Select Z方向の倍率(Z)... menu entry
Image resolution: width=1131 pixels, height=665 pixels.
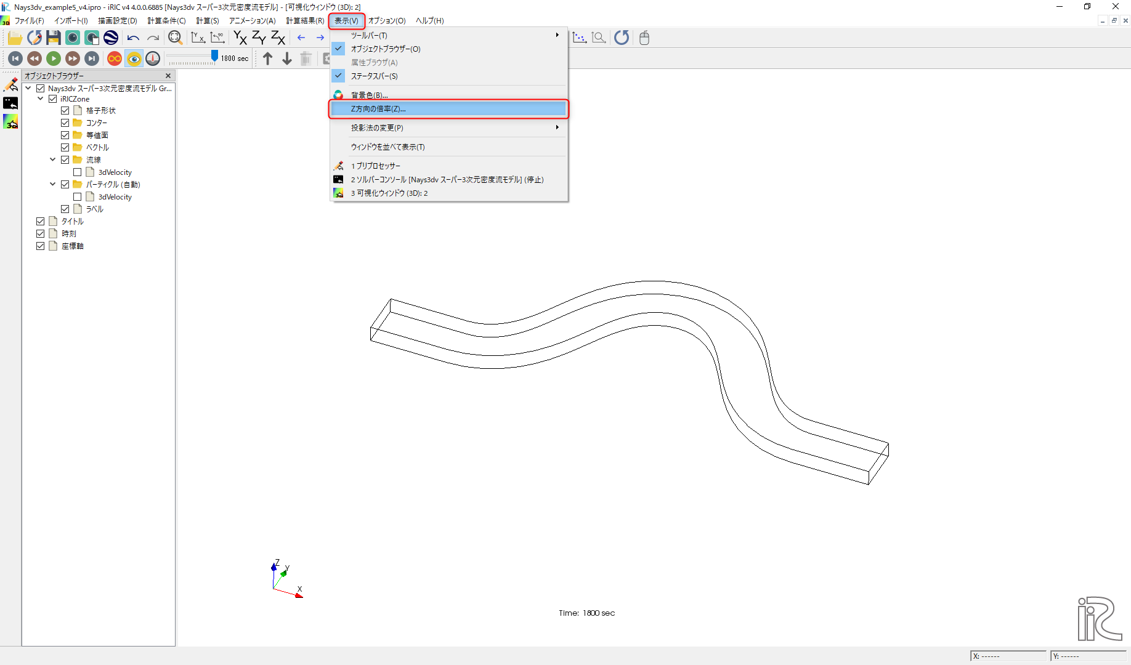(449, 109)
